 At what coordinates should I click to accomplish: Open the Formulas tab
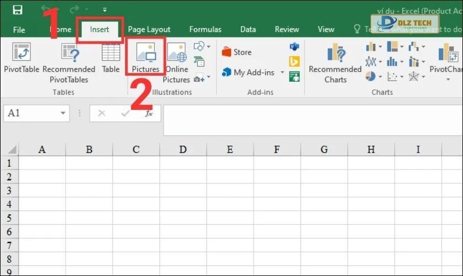205,29
